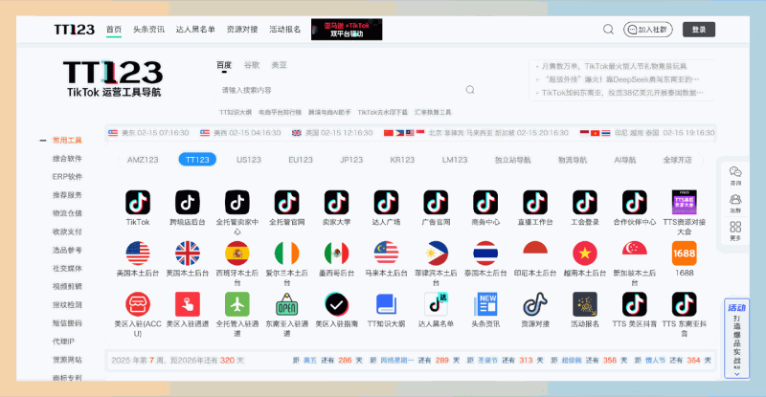Open the 黑五 countdown link
The image size is (766, 397).
[310, 361]
